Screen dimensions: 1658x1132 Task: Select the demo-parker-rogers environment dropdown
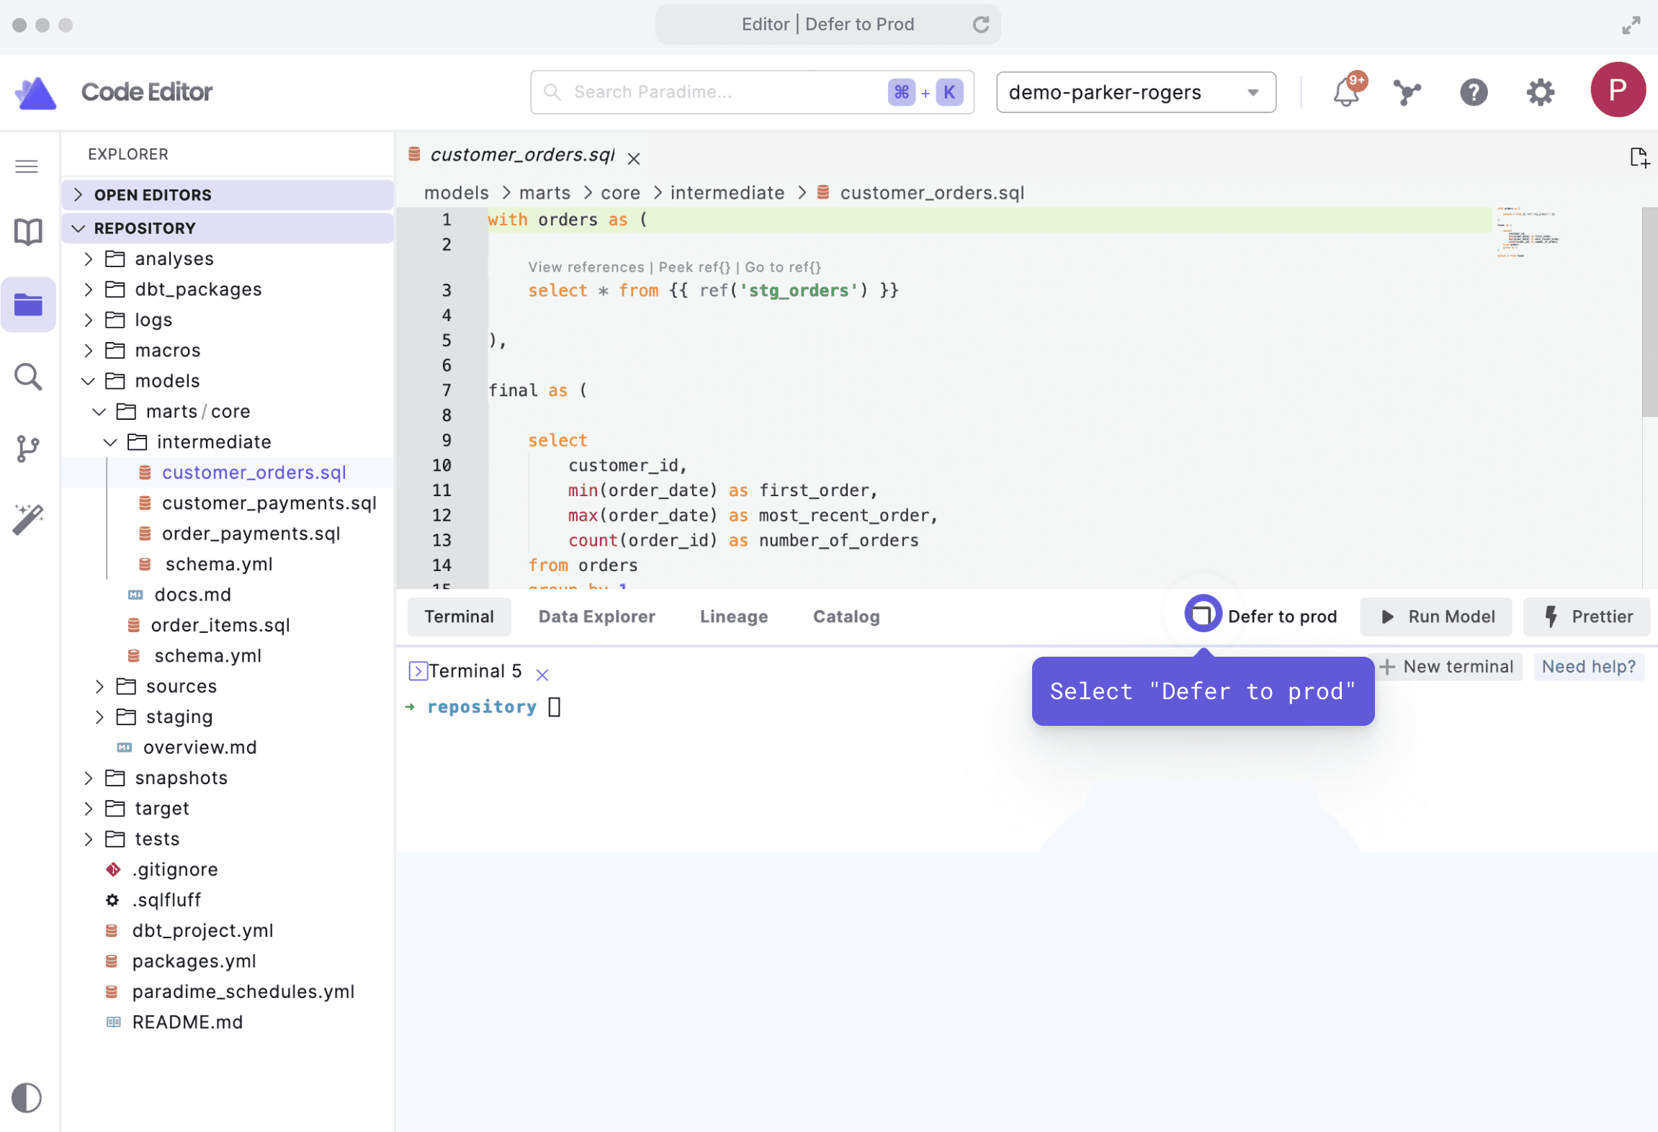click(1135, 92)
